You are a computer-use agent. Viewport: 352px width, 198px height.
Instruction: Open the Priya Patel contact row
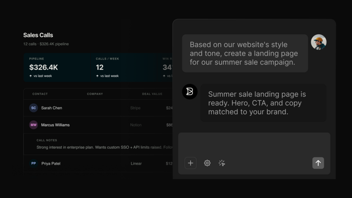tap(98, 163)
